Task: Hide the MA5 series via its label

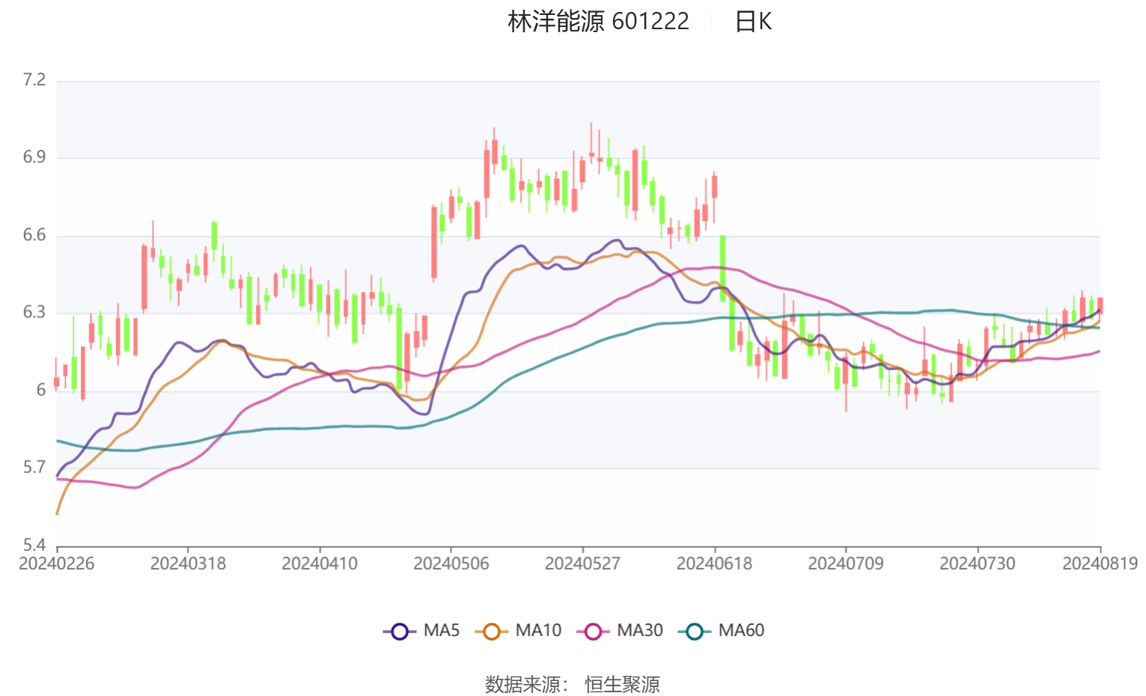Action: pos(442,631)
